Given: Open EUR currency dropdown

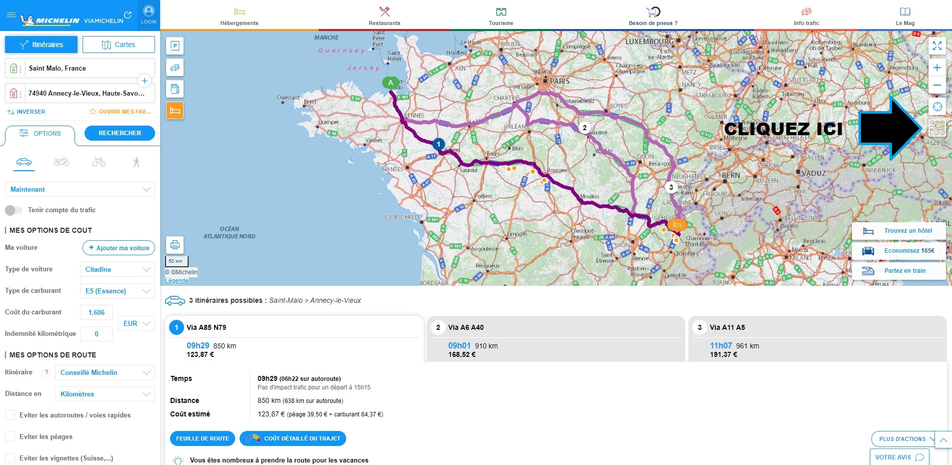Looking at the screenshot, I should (137, 323).
